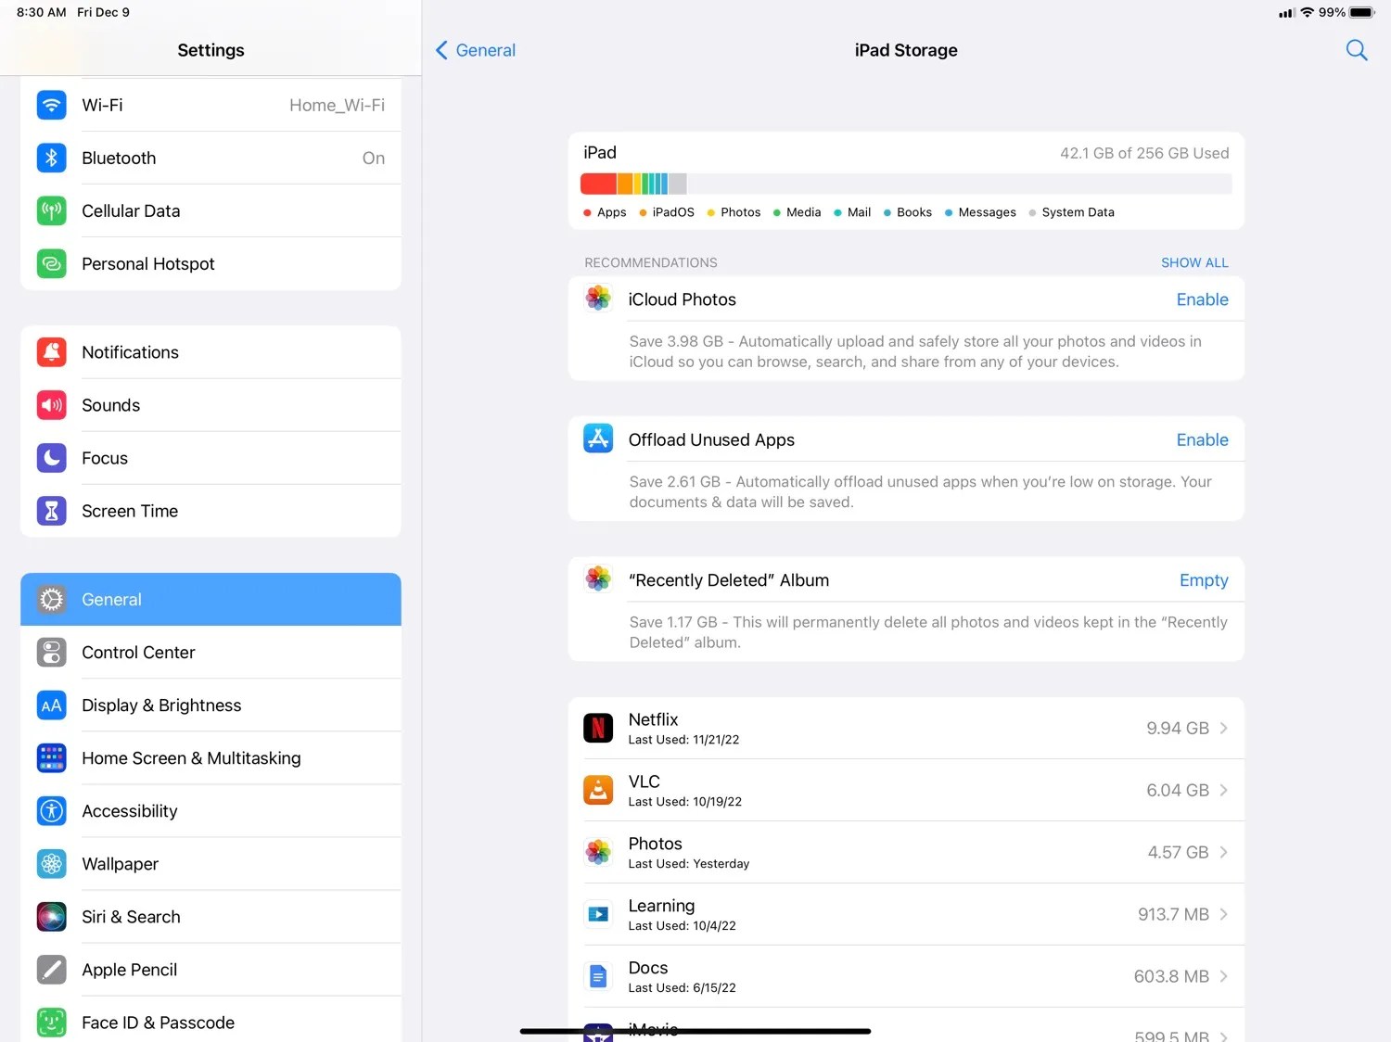Open the storage search with magnifier icon
This screenshot has height=1042, width=1391.
[1356, 50]
